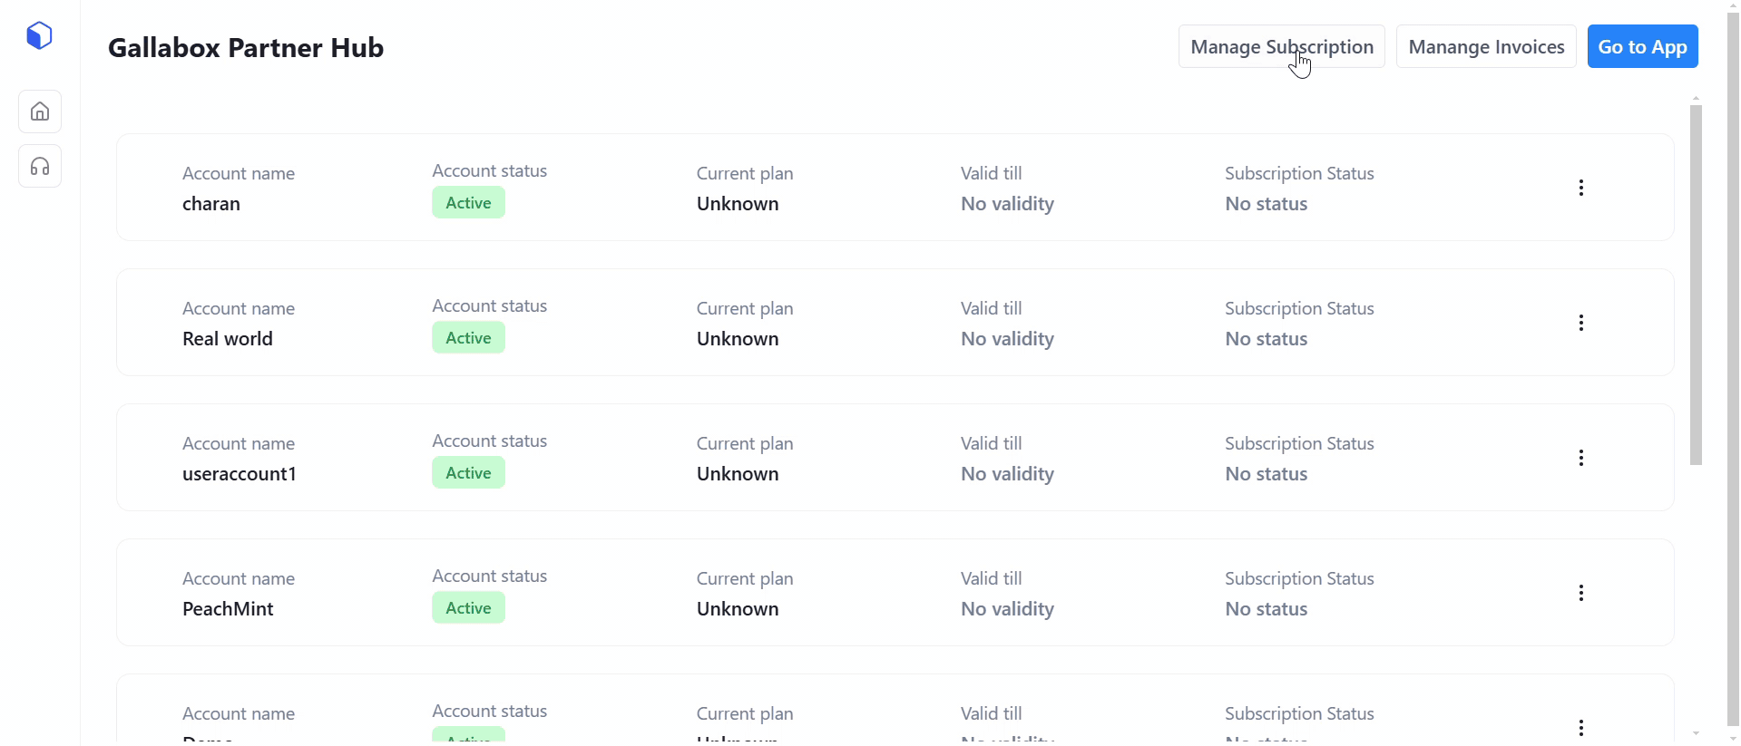This screenshot has height=746, width=1741.
Task: Select the useraccount1 account name
Action: [x=240, y=474]
